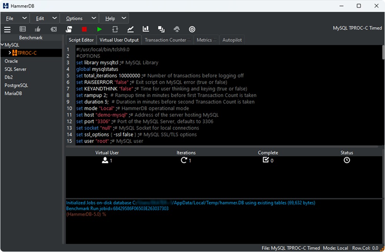385x252 pixels.
Task: Open the Edit menu
Action: (40, 18)
